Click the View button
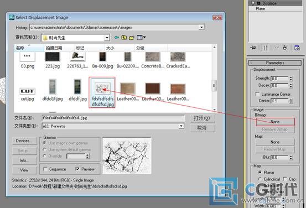This screenshot has height=208, width=306. coord(24,170)
